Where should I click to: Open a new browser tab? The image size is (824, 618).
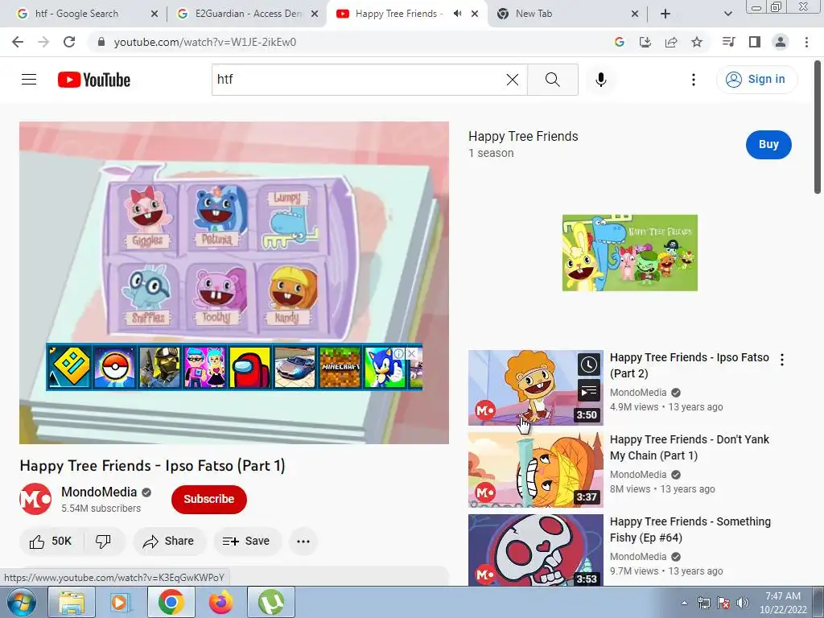click(665, 14)
